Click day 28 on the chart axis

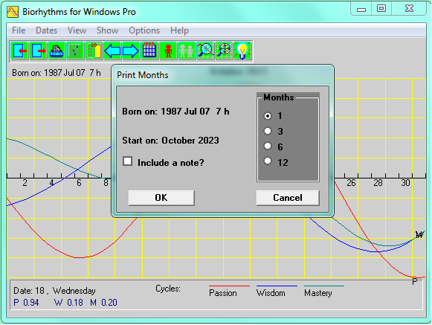point(378,183)
